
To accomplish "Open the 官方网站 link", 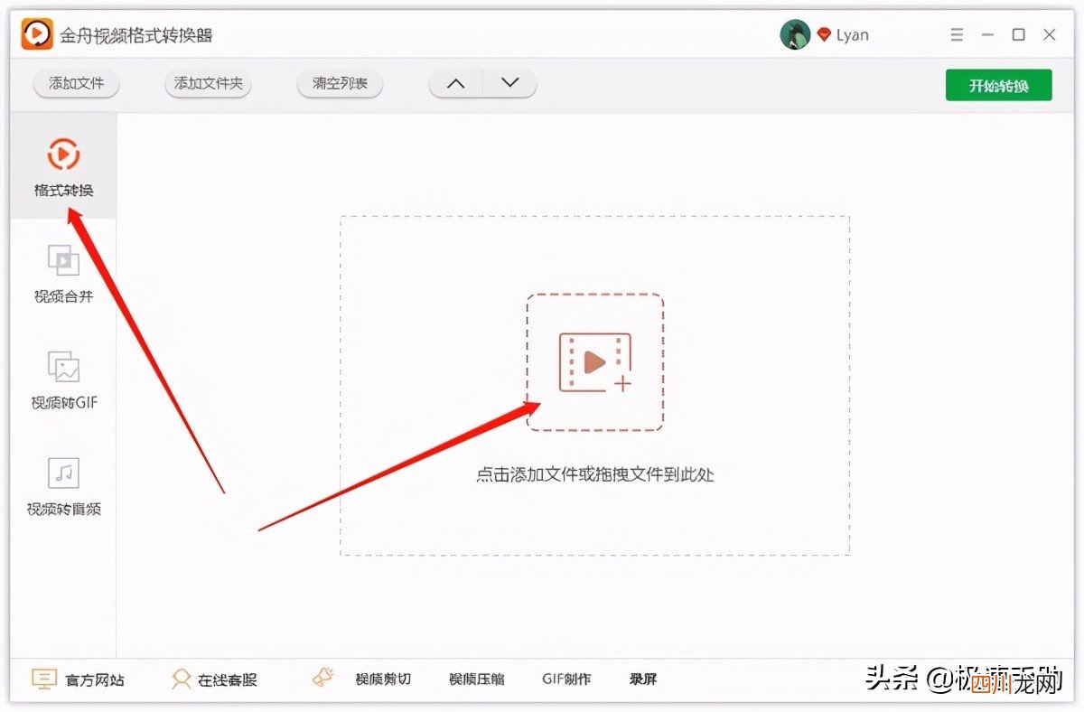I will (78, 679).
